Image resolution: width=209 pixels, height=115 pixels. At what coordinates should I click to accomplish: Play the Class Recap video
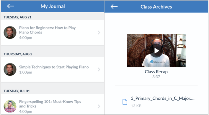coord(156,51)
